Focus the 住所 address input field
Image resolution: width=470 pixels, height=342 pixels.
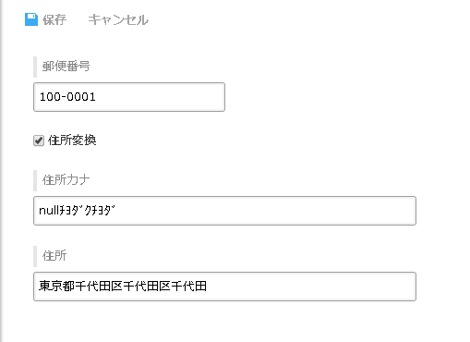click(224, 287)
